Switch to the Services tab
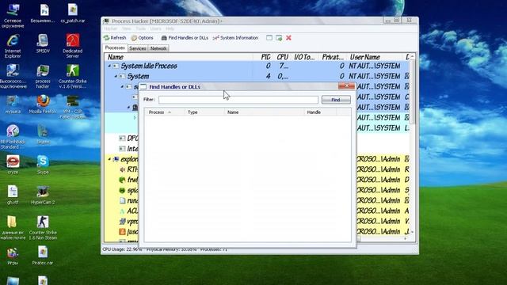Image resolution: width=507 pixels, height=285 pixels. 138,48
